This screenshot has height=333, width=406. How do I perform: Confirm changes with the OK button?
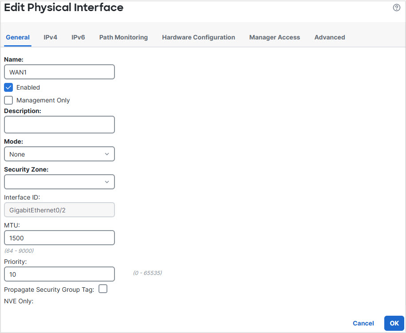coord(394,323)
